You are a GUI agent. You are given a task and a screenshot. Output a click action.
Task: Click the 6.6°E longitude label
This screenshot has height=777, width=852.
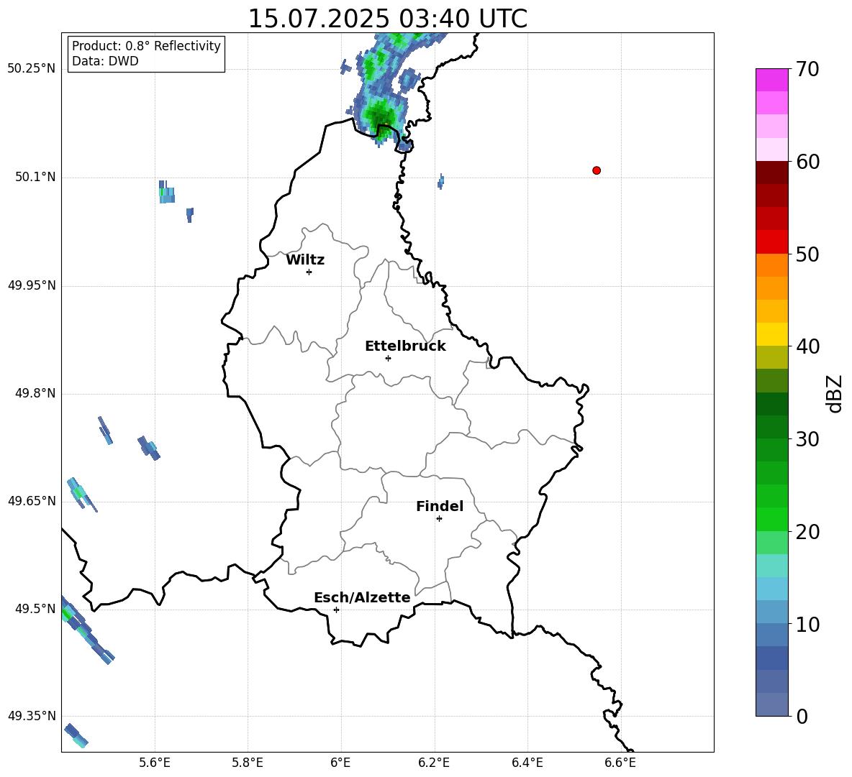tap(620, 763)
